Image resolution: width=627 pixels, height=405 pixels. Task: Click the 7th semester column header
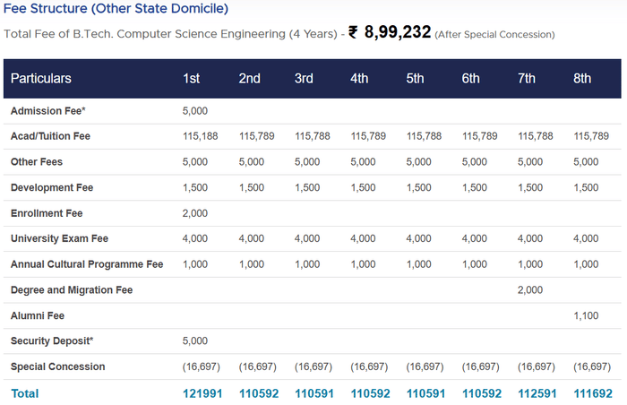coord(527,79)
